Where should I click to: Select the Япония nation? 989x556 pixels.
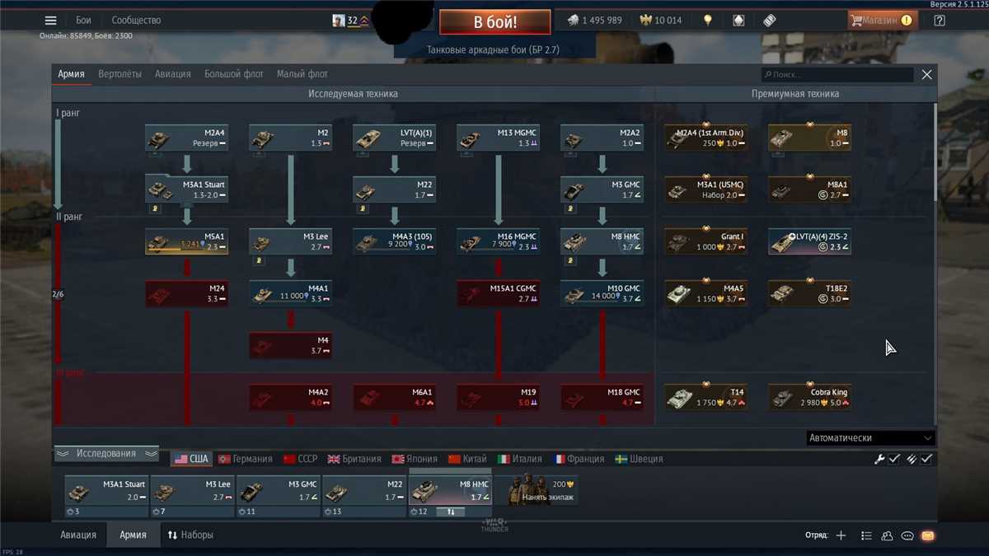(x=415, y=459)
